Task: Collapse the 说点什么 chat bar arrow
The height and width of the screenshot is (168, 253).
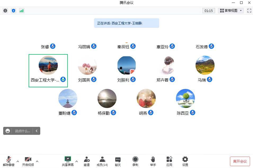Action: click(37, 131)
